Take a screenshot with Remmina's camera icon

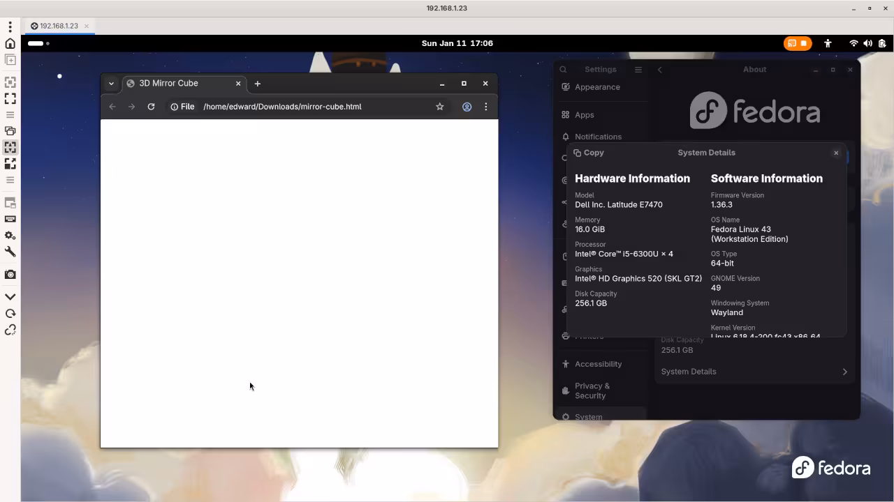[x=10, y=274]
